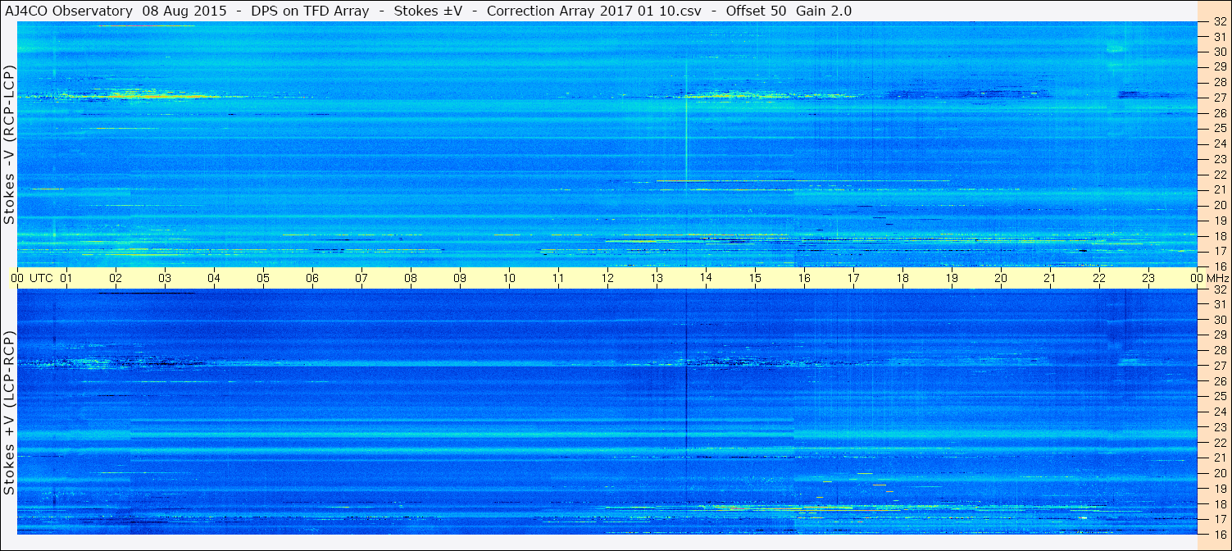Select the 13 hour marker on UTC axis

[x=657, y=278]
